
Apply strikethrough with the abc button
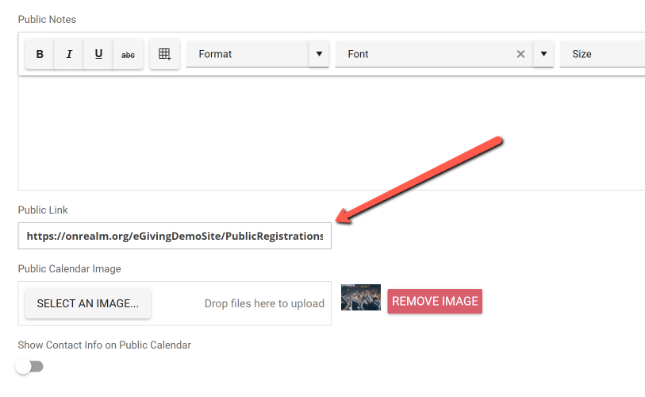(128, 54)
